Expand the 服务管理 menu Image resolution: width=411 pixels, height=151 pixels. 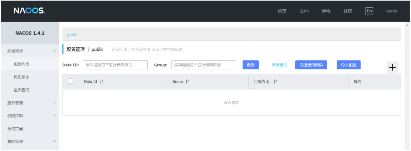tap(30, 103)
